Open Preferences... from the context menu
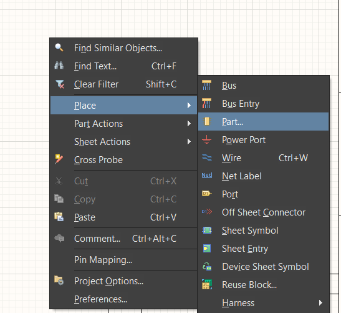The image size is (341, 313). point(123,299)
